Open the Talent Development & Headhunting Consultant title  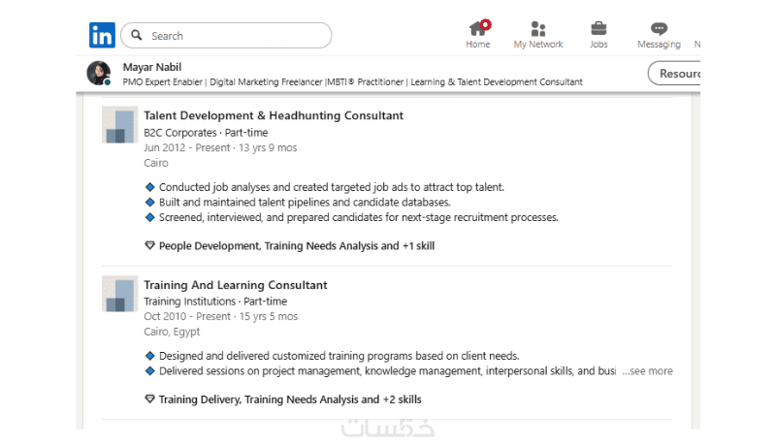(x=274, y=115)
